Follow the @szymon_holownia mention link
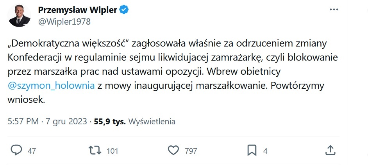The width and height of the screenshot is (368, 165). click(x=51, y=86)
